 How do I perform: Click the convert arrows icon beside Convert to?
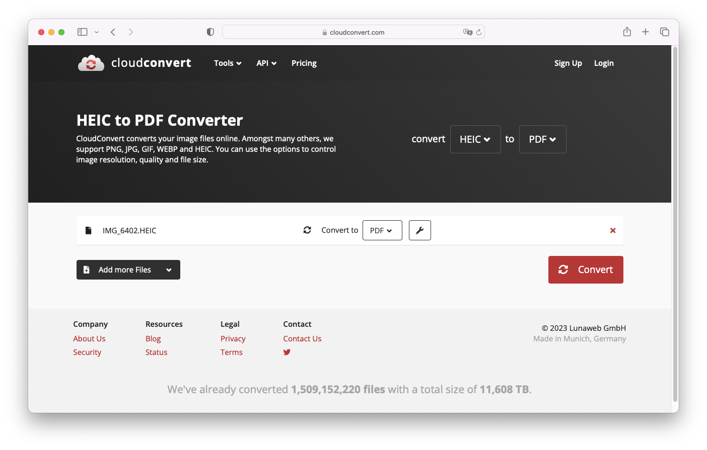click(307, 230)
